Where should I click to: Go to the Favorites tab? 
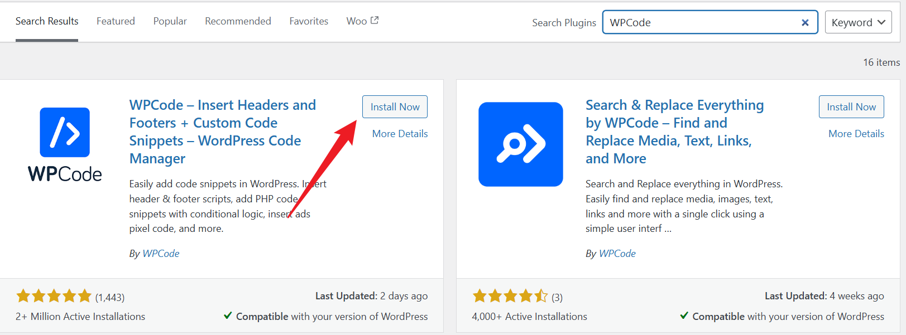click(x=309, y=21)
